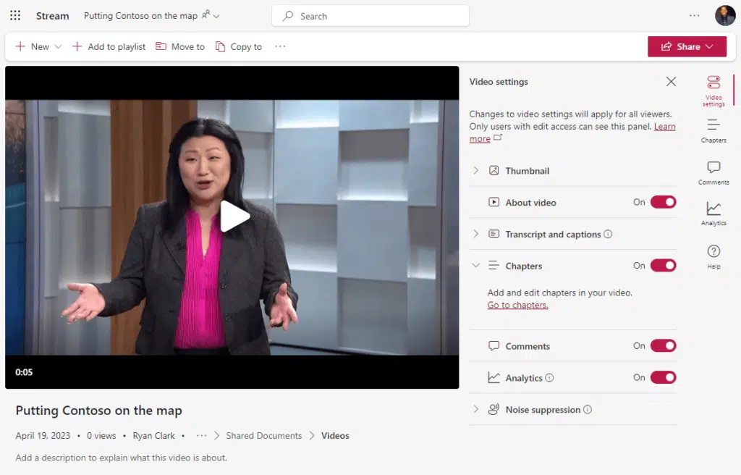Click Copy to in command bar
Screen dimensions: 741x475
point(239,46)
